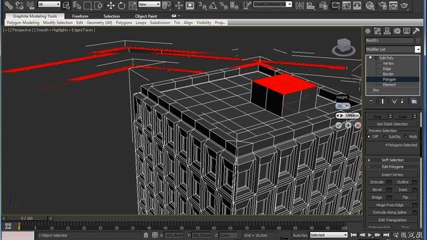427x240 pixels.
Task: Click the Bind to Space Warp icon
Action: [30, 5]
